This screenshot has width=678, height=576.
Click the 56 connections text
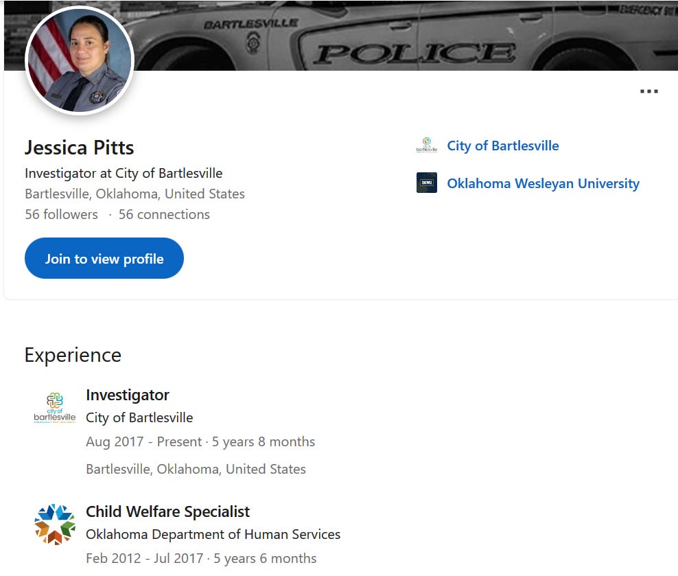pos(164,214)
